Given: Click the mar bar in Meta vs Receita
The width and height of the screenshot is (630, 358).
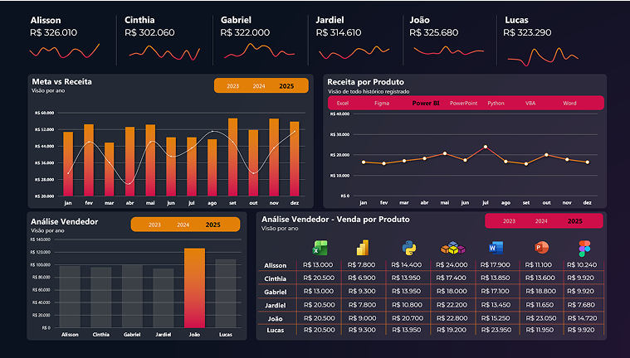Looking at the screenshot, I should (110, 169).
